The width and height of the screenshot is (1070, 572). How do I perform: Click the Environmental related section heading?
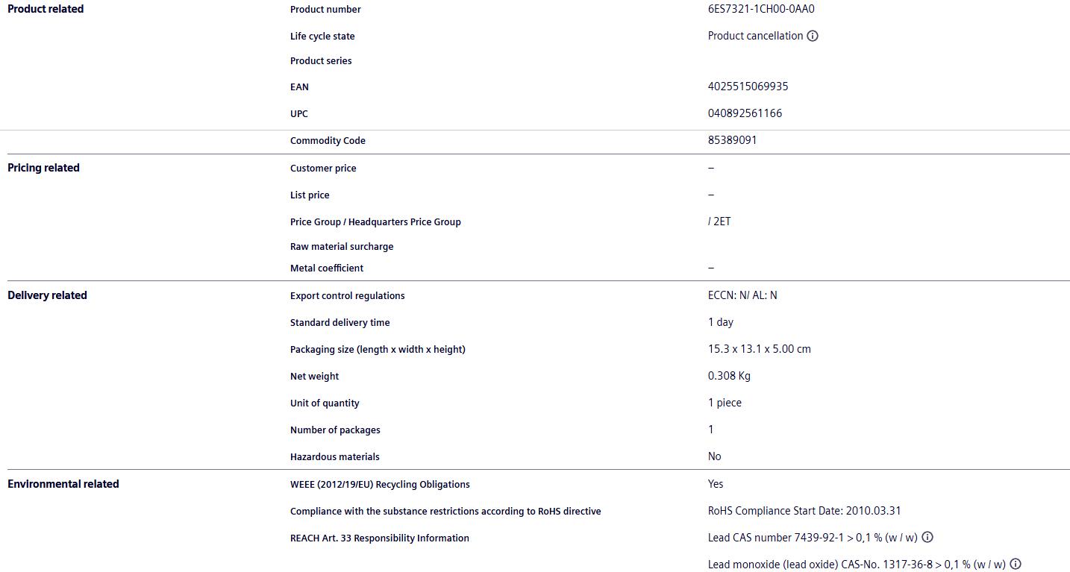click(x=63, y=484)
